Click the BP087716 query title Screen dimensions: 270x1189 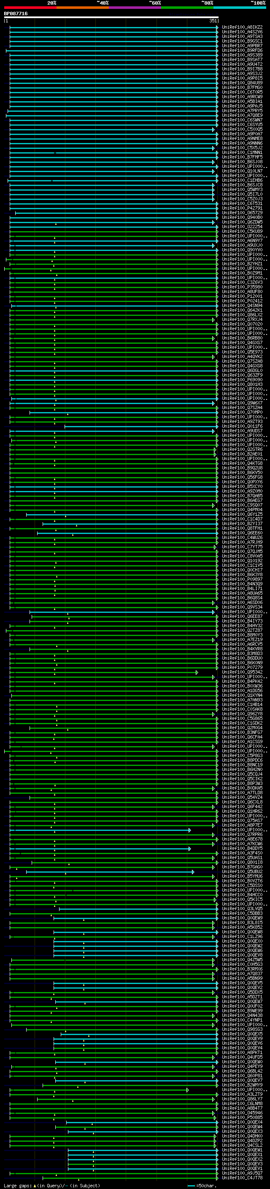click(x=16, y=13)
